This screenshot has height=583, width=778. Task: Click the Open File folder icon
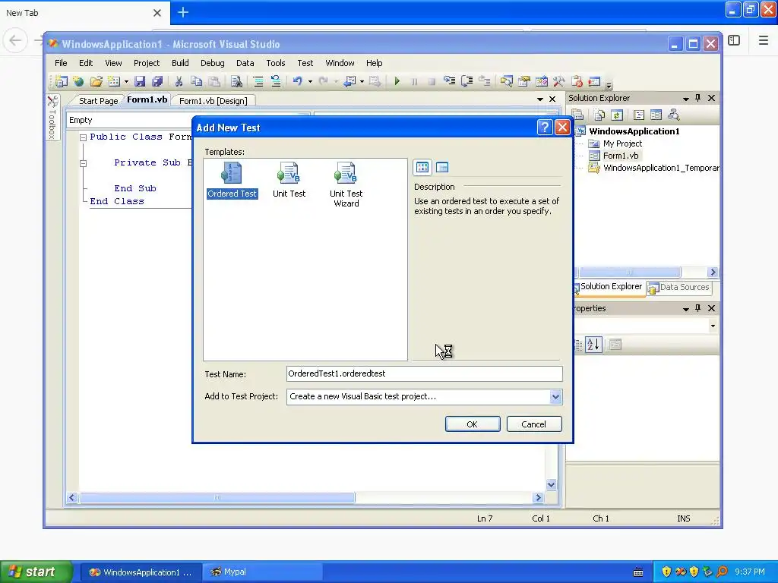pyautogui.click(x=96, y=81)
